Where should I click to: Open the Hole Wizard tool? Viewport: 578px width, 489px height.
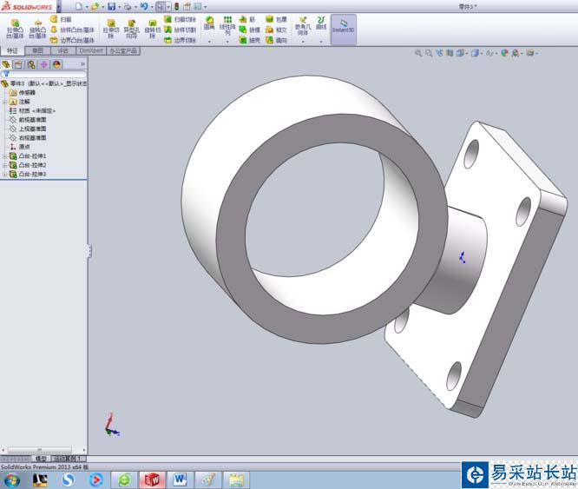(132, 29)
